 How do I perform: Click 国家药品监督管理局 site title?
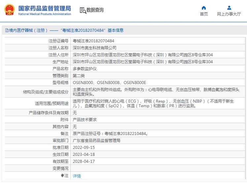pos(45,8)
